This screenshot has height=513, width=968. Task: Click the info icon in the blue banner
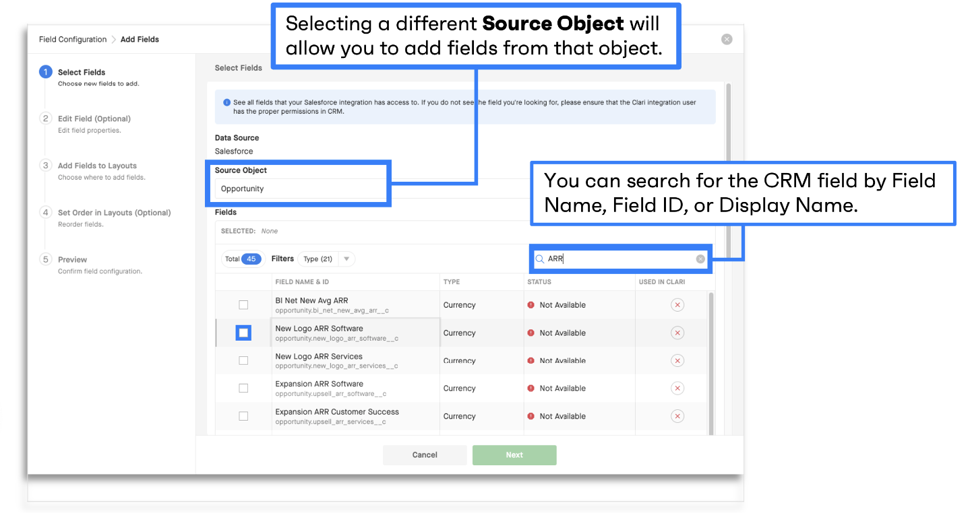coord(226,103)
